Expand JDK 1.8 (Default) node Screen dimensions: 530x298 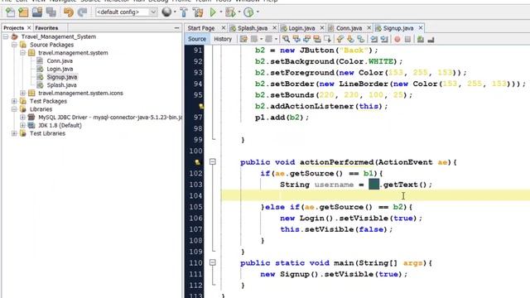[x=22, y=125]
